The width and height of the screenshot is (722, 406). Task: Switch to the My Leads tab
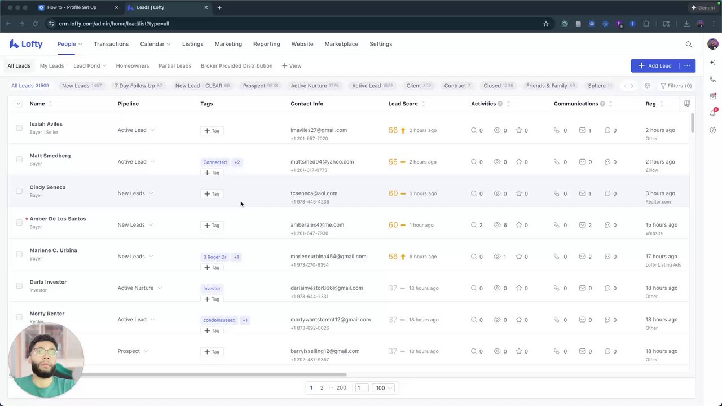[52, 66]
